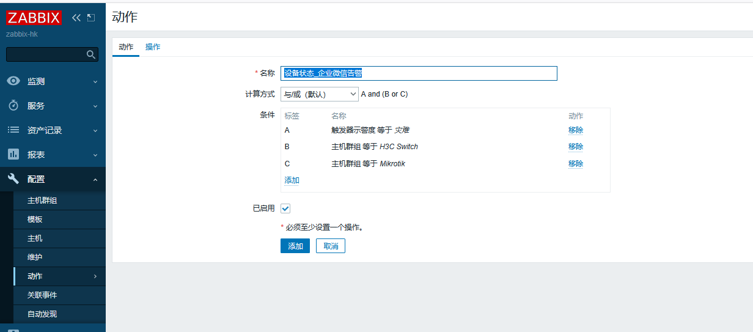Switch to the 动作 tab
Image resolution: width=753 pixels, height=332 pixels.
[126, 47]
